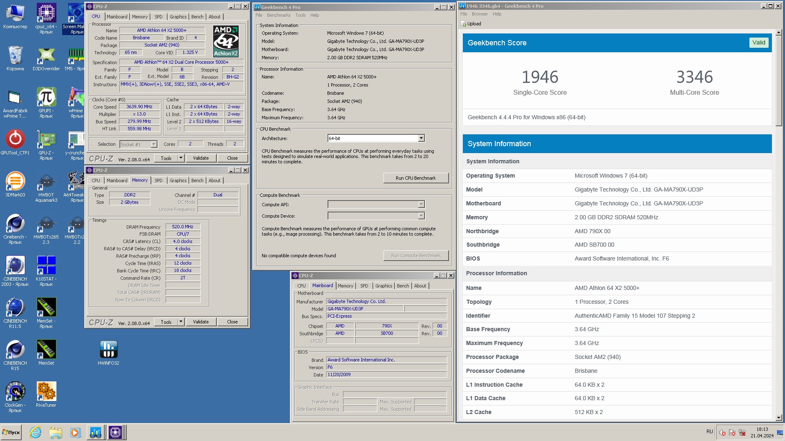Viewport: 785px width, 441px height.
Task: Click Validate in Memory CPU-Z window
Action: (x=201, y=322)
